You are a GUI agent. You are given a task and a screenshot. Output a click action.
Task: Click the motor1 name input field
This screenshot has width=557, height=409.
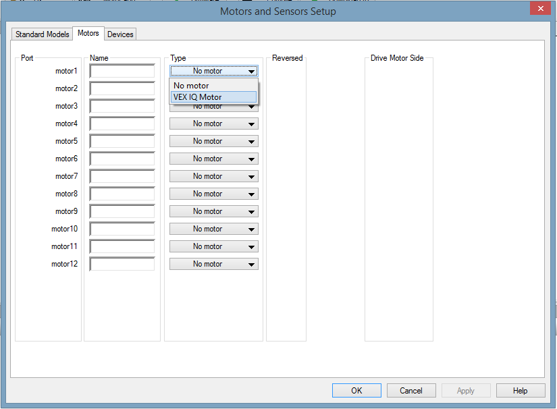click(122, 71)
